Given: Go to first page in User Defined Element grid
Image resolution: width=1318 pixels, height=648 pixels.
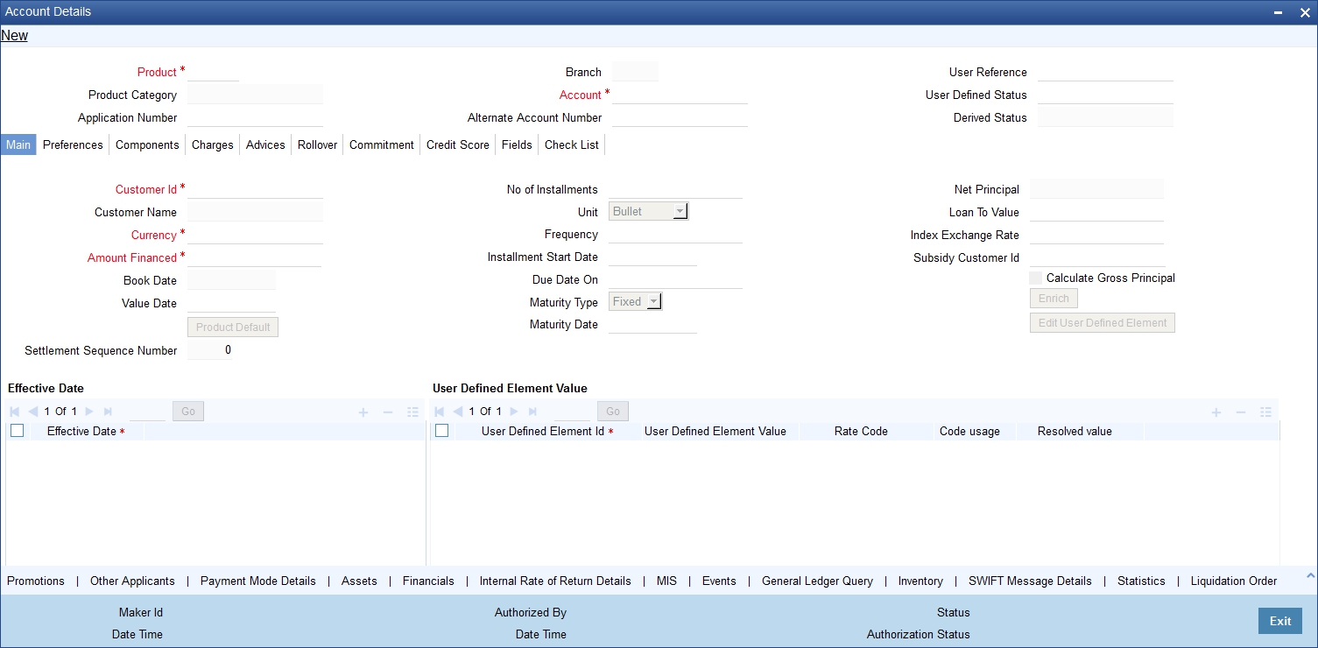Looking at the screenshot, I should pos(439,412).
